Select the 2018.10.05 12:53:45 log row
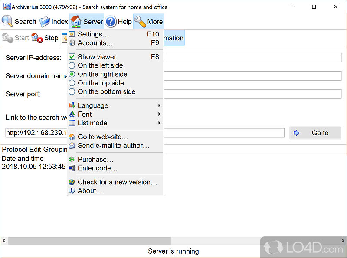Screen dimensions: 347x258 (x=34, y=167)
